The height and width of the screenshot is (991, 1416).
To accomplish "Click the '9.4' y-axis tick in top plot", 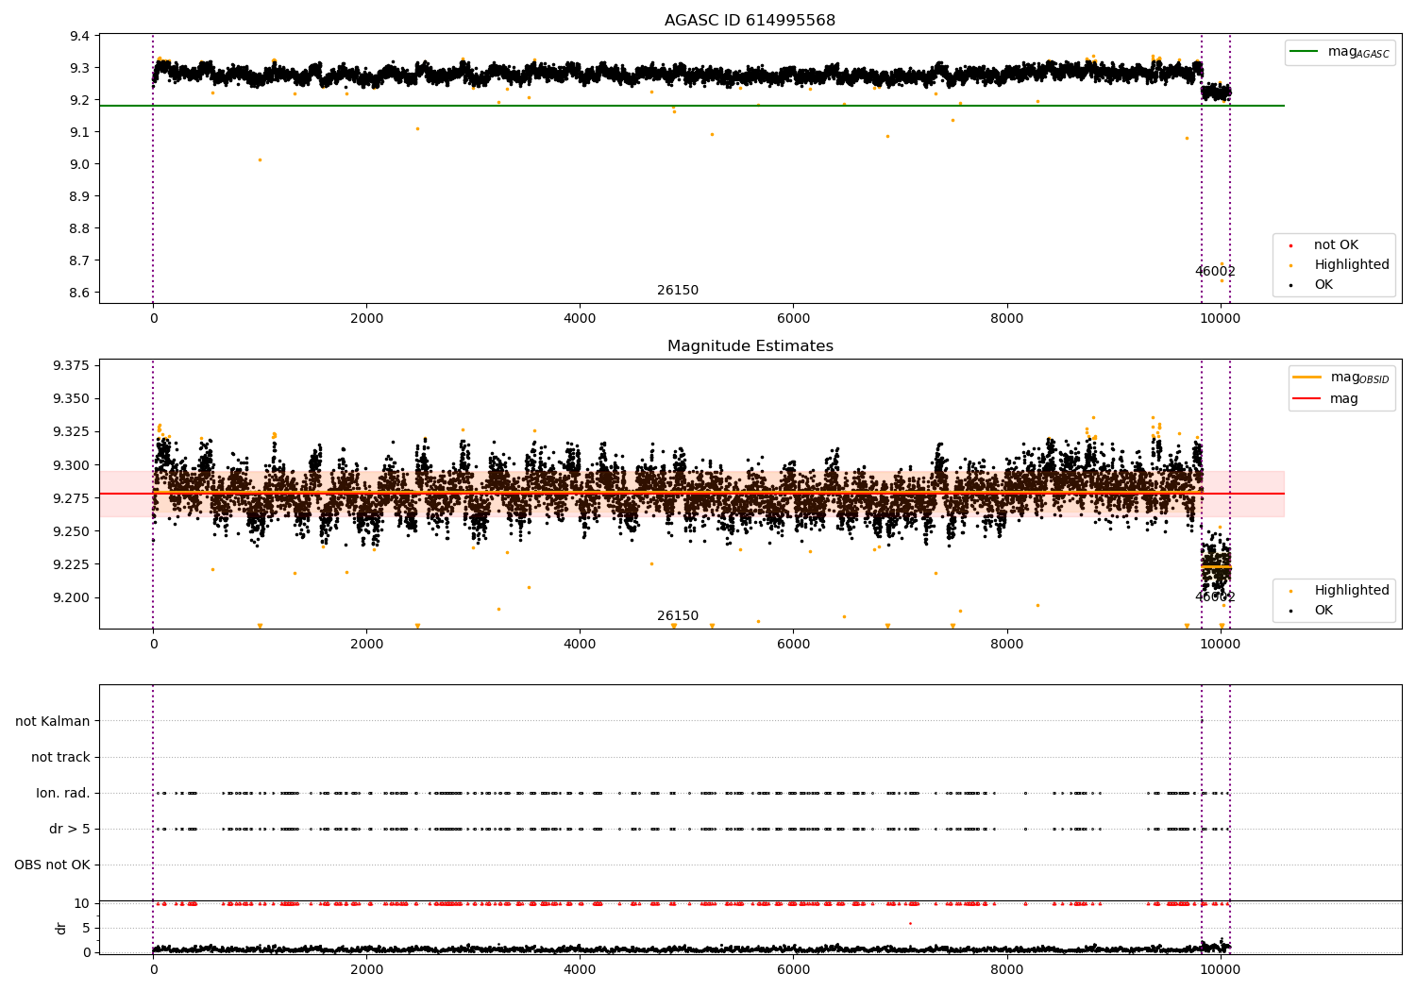I will (x=80, y=36).
